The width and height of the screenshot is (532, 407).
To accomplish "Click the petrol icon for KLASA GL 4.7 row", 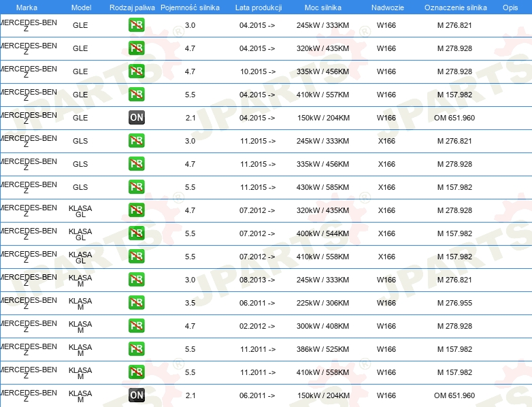I will click(136, 210).
